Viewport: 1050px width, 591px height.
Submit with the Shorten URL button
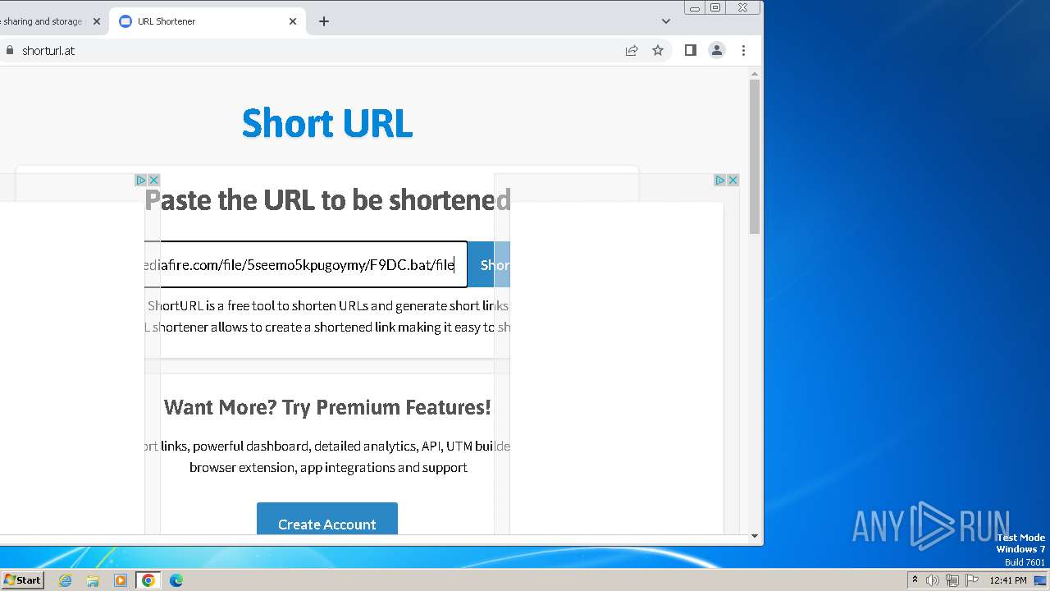tap(489, 264)
